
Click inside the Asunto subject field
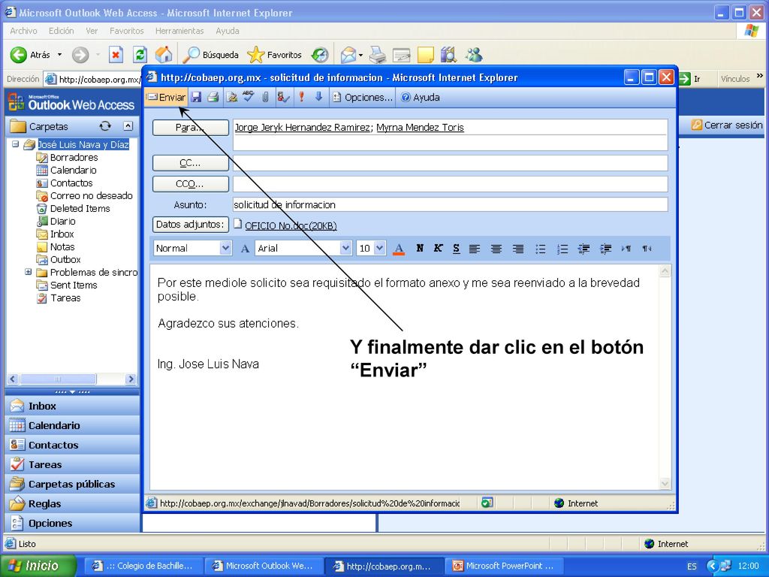pyautogui.click(x=451, y=204)
